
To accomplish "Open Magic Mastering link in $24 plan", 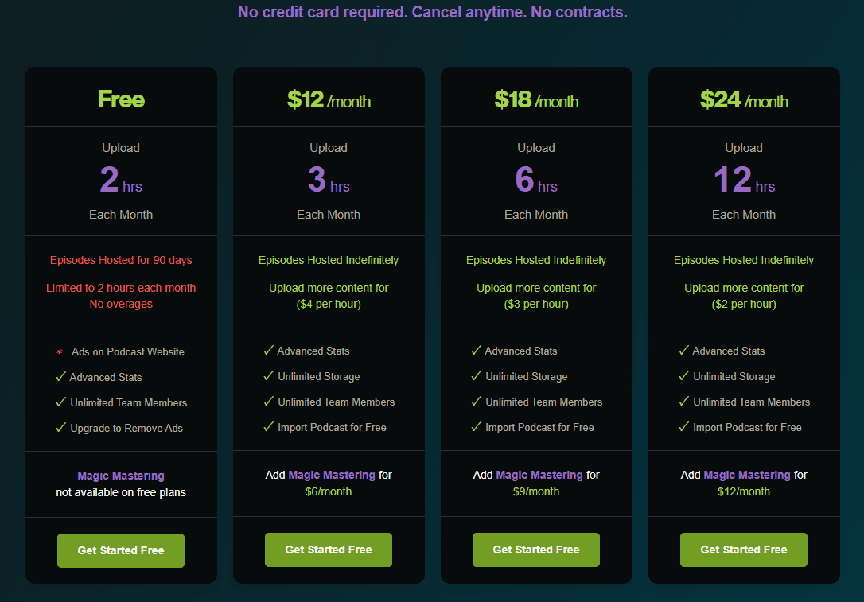I will coord(747,475).
